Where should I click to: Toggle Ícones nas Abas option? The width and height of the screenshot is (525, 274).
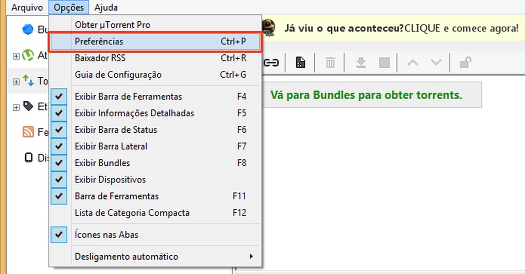[155, 235]
